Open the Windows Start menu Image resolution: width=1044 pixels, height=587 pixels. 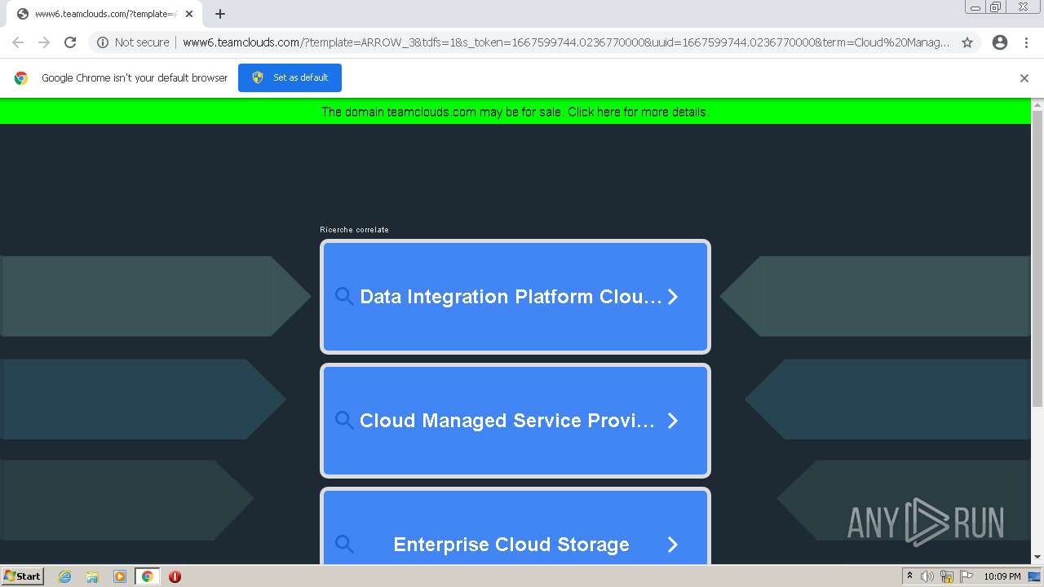coord(23,576)
